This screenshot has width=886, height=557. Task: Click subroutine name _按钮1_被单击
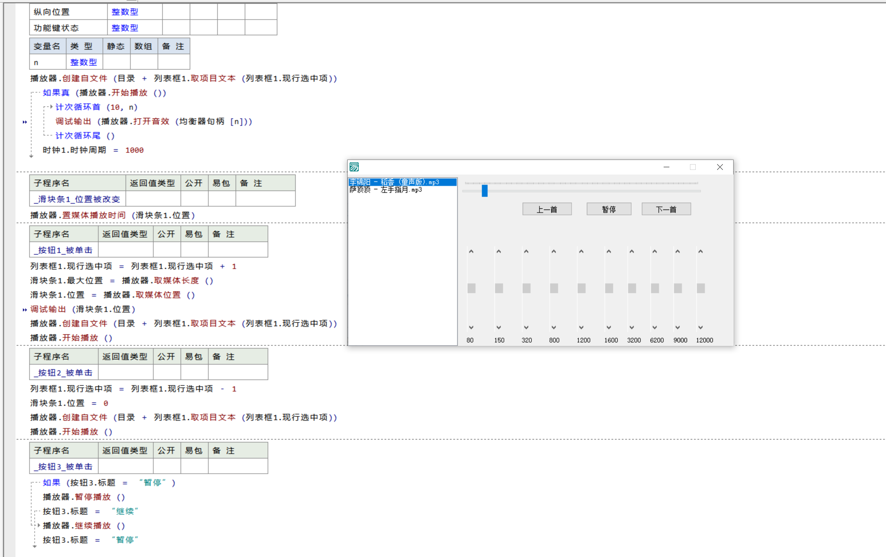tap(63, 250)
